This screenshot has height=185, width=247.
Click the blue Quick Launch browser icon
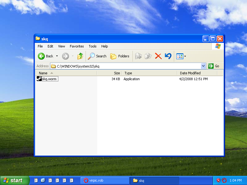pos(43,180)
